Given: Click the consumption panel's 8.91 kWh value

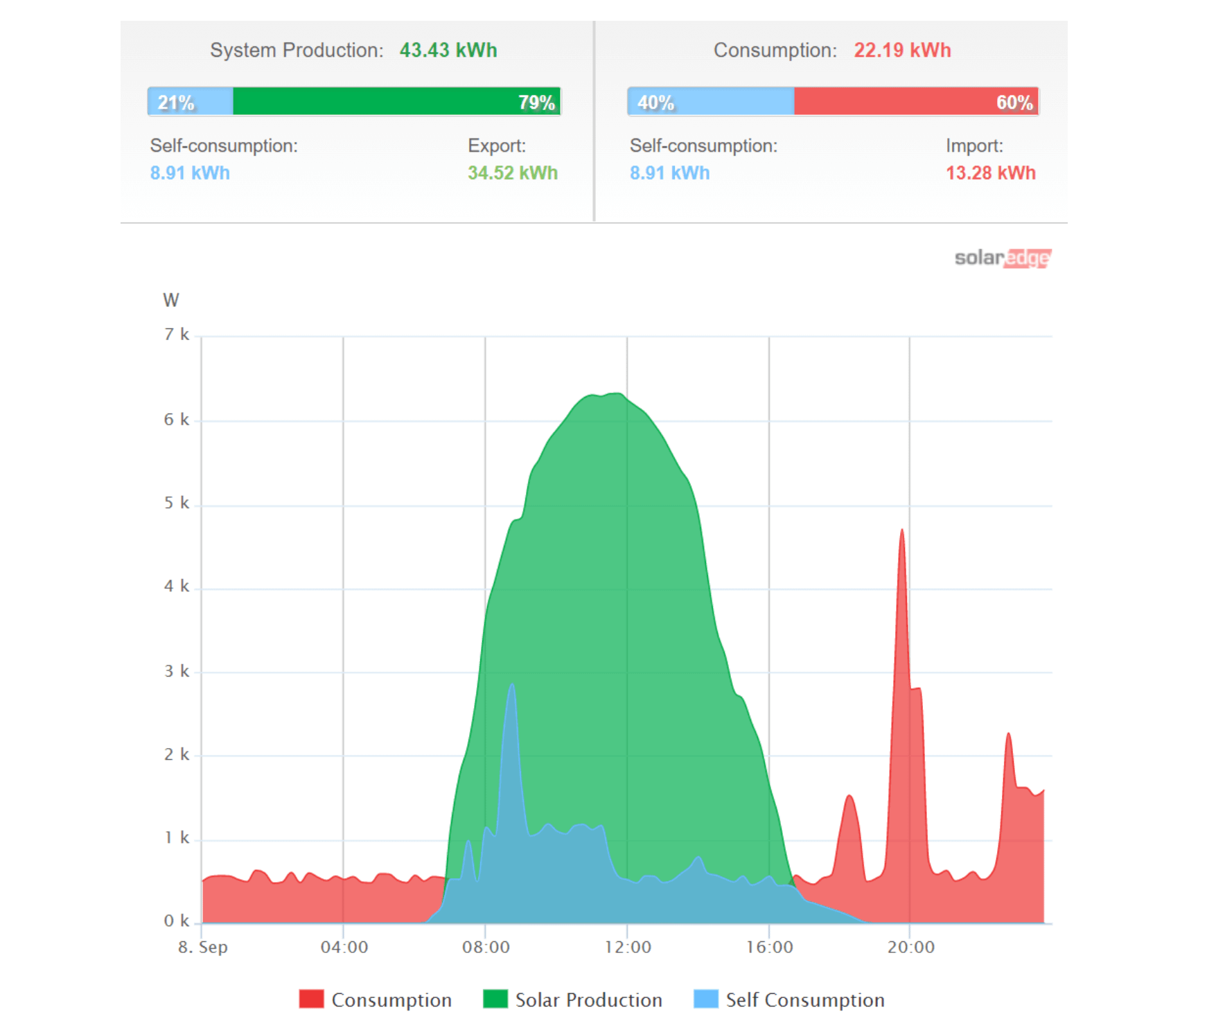Looking at the screenshot, I should [669, 172].
